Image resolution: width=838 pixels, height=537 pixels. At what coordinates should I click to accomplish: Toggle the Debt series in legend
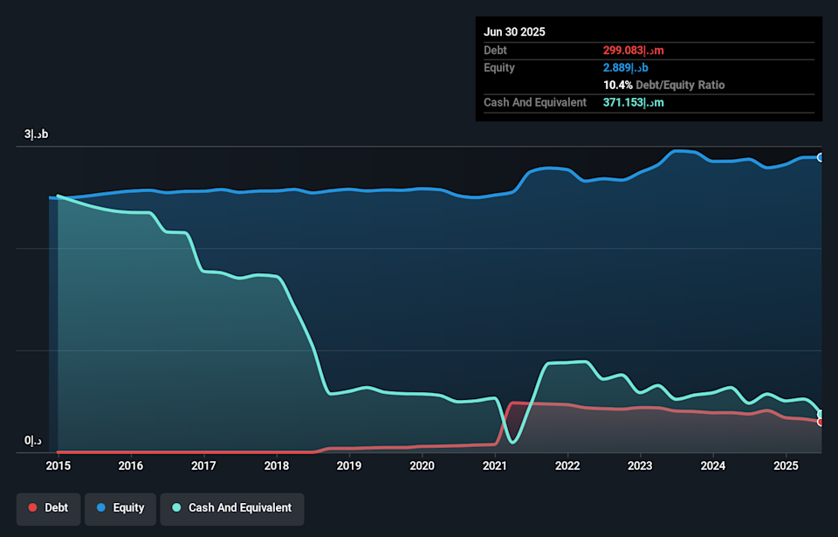tap(49, 508)
